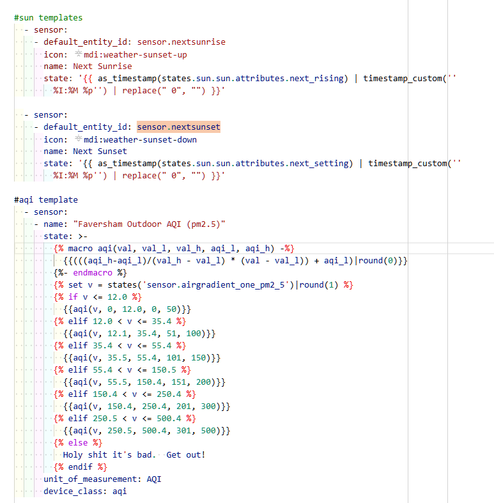494x503 pixels.
Task: Click '{{aqi(v, 150.4, 250.4, 201, 300)}}' call
Action: pyautogui.click(x=146, y=406)
